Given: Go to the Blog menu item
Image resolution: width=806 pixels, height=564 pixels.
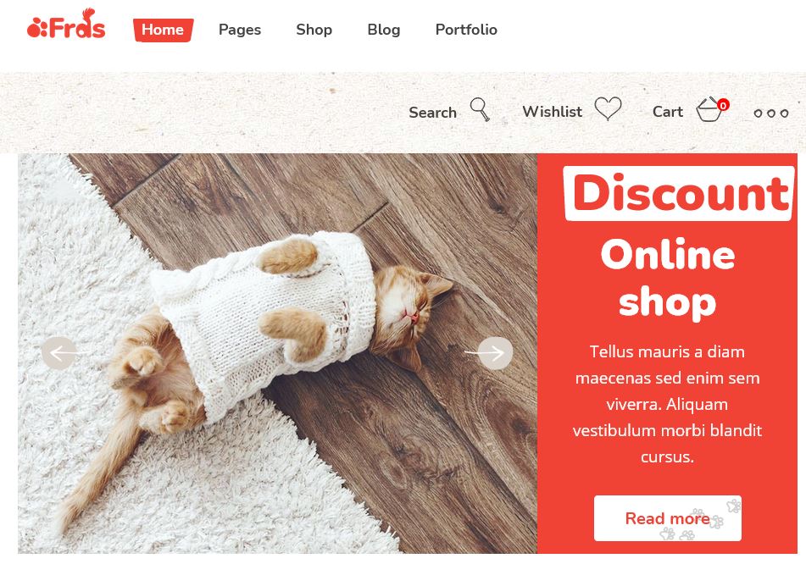Looking at the screenshot, I should [383, 30].
